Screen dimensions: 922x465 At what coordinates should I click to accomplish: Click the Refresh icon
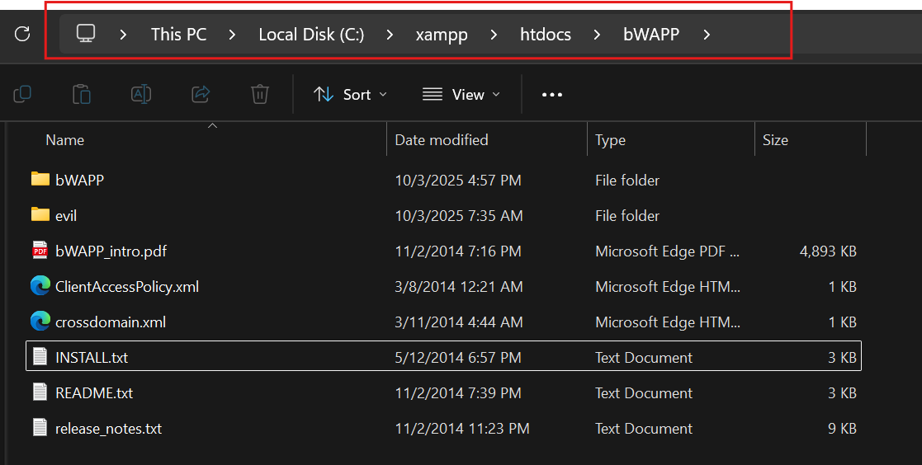point(22,34)
